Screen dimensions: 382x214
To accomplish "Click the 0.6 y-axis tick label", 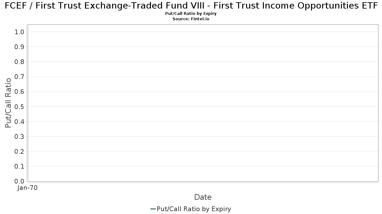I will tap(19, 92).
